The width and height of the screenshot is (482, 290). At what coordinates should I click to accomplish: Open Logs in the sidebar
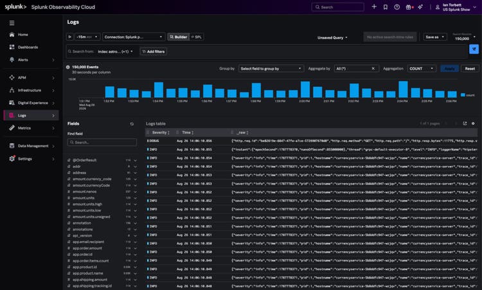point(31,115)
